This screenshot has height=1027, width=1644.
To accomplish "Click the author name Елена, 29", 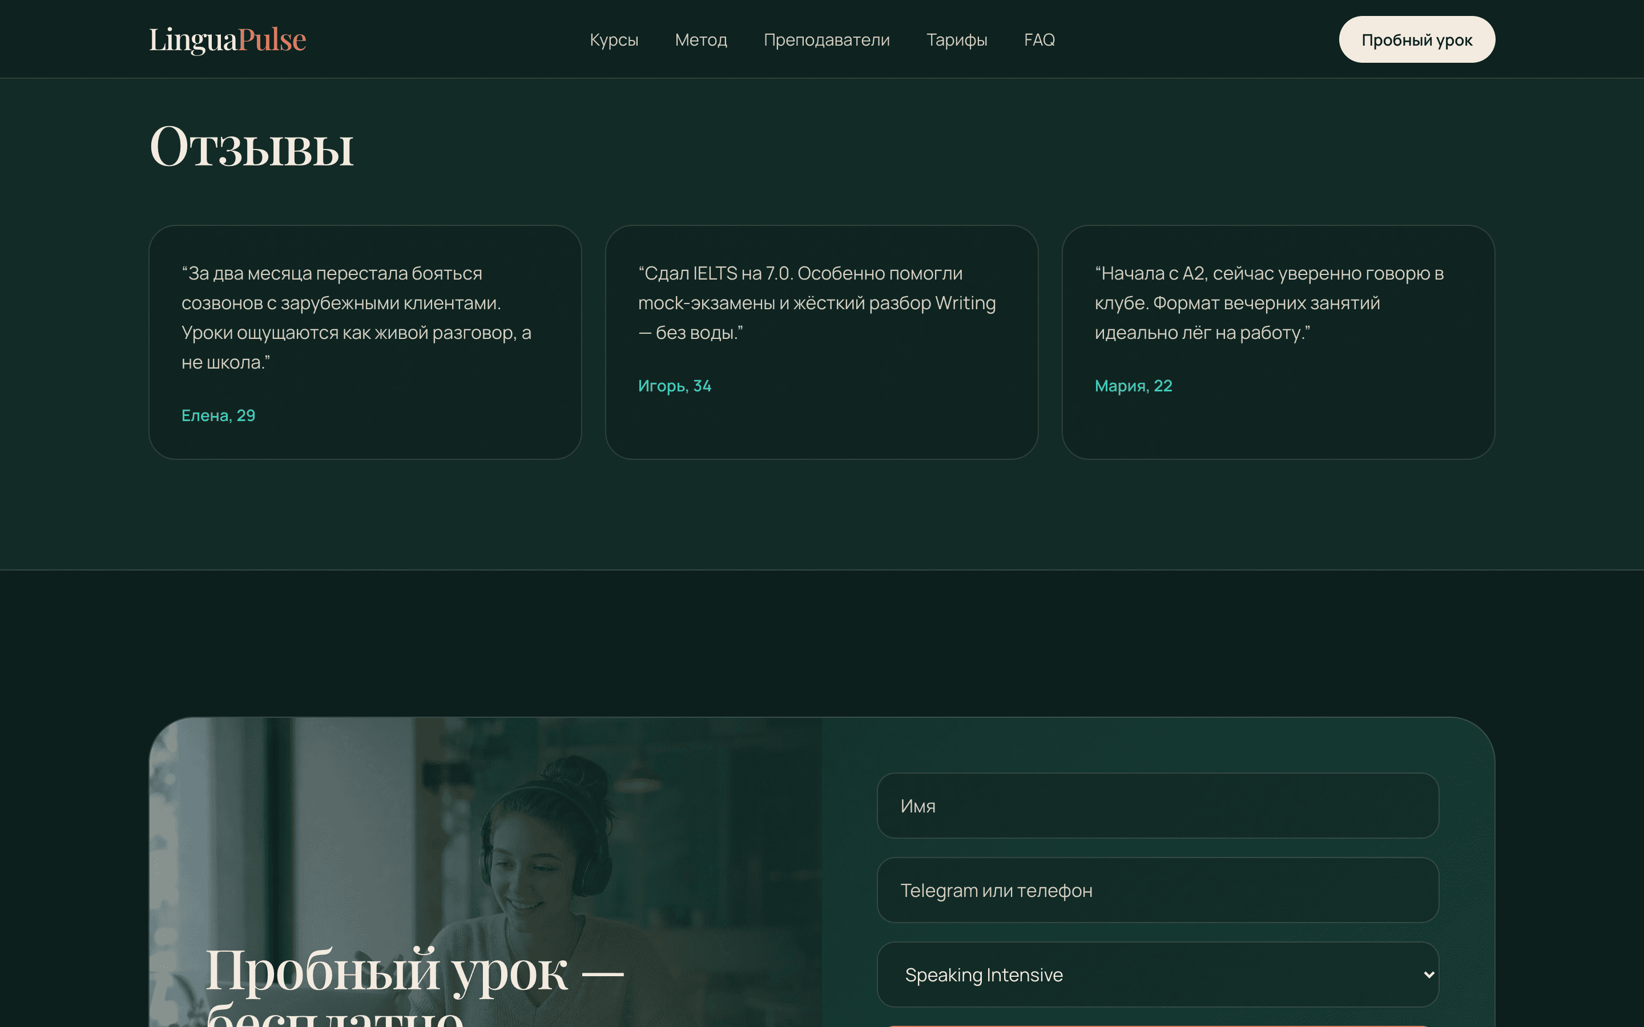I will (218, 415).
